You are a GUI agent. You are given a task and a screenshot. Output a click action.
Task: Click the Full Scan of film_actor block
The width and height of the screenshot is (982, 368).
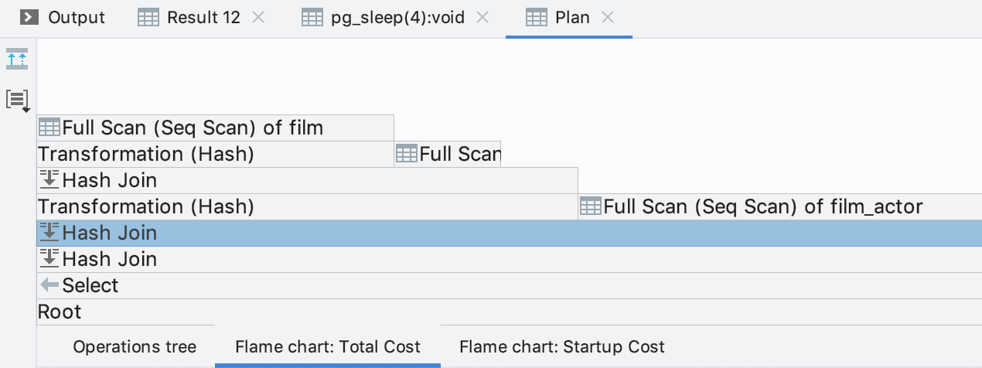coord(779,206)
